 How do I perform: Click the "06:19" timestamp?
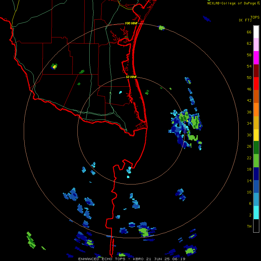(x=178, y=259)
